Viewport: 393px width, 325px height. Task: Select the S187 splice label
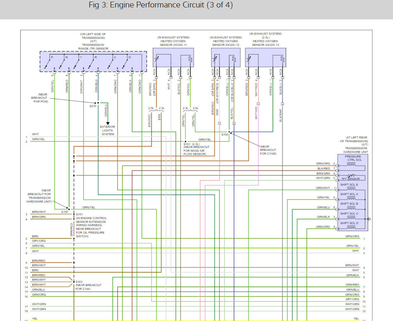tap(65, 212)
